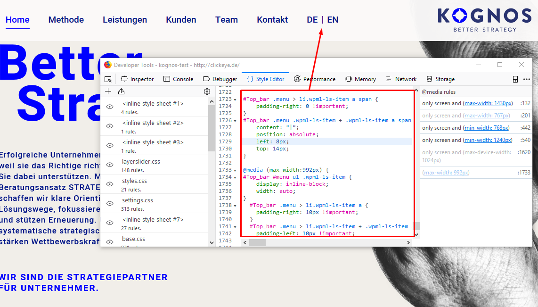This screenshot has width=538, height=307.
Task: Open the Storage panel
Action: click(x=440, y=79)
